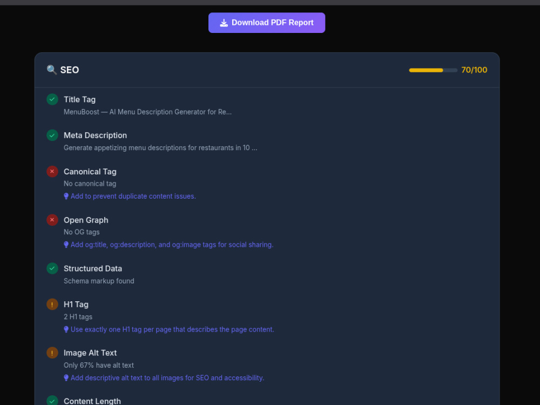Viewport: 540px width, 405px height.
Task: Click the green check icon for Content Length
Action: click(x=52, y=401)
